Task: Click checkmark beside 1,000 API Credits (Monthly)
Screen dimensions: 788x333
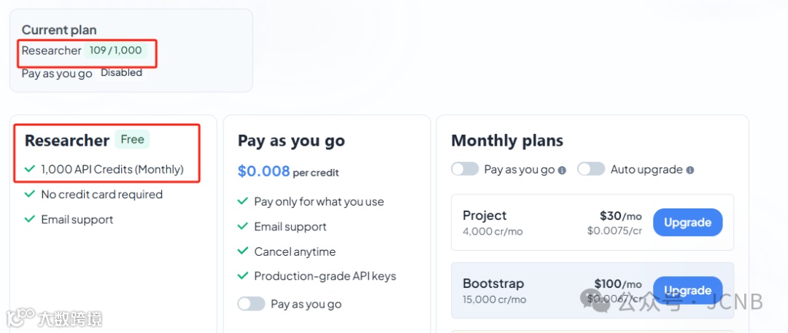Action: pyautogui.click(x=30, y=169)
